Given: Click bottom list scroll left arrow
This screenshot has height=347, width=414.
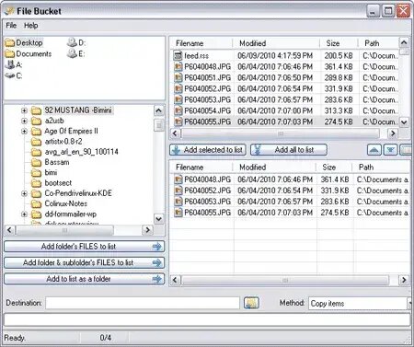Looking at the screenshot, I should tap(175, 280).
